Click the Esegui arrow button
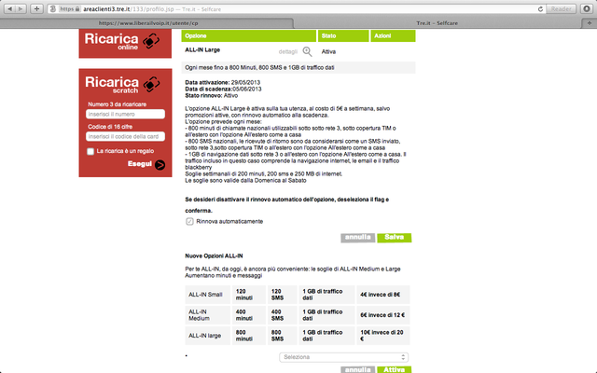 [x=160, y=164]
